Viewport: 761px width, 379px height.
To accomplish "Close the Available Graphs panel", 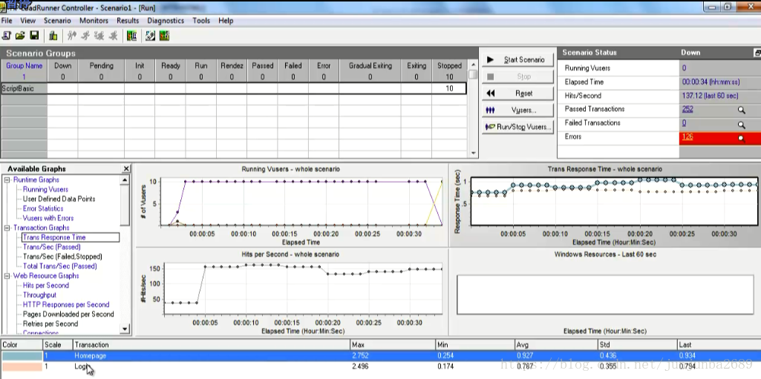I will pyautogui.click(x=126, y=168).
